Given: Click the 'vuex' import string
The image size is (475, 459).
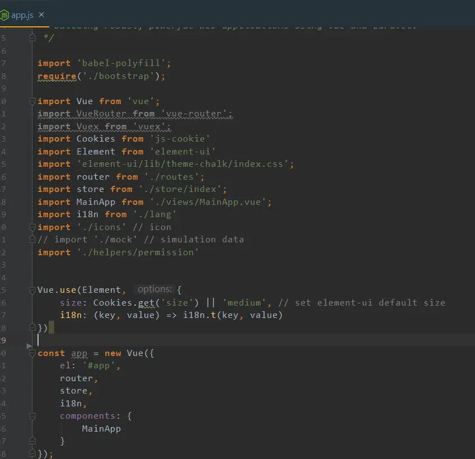Looking at the screenshot, I should click(x=149, y=127).
